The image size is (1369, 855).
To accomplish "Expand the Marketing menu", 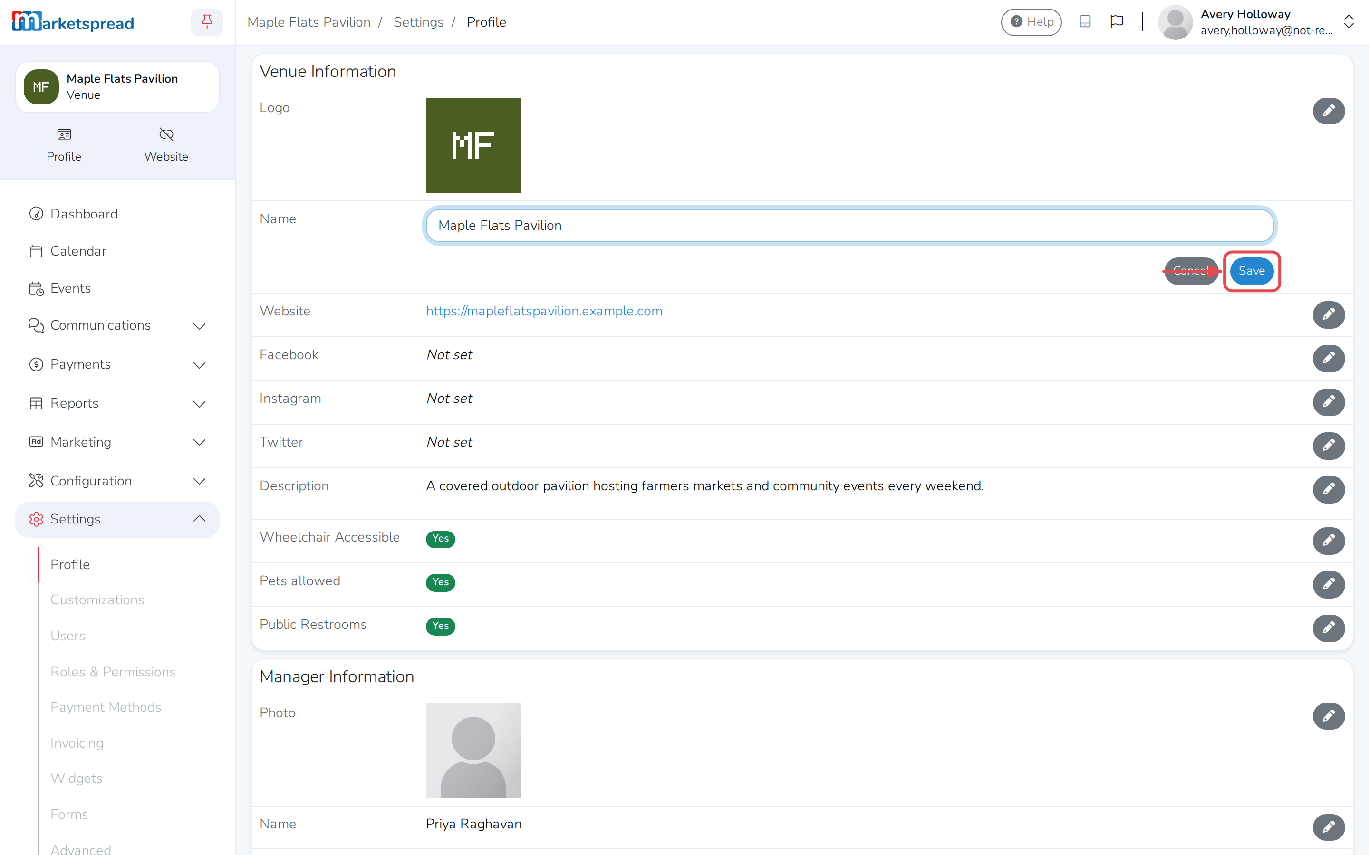I will pyautogui.click(x=117, y=442).
